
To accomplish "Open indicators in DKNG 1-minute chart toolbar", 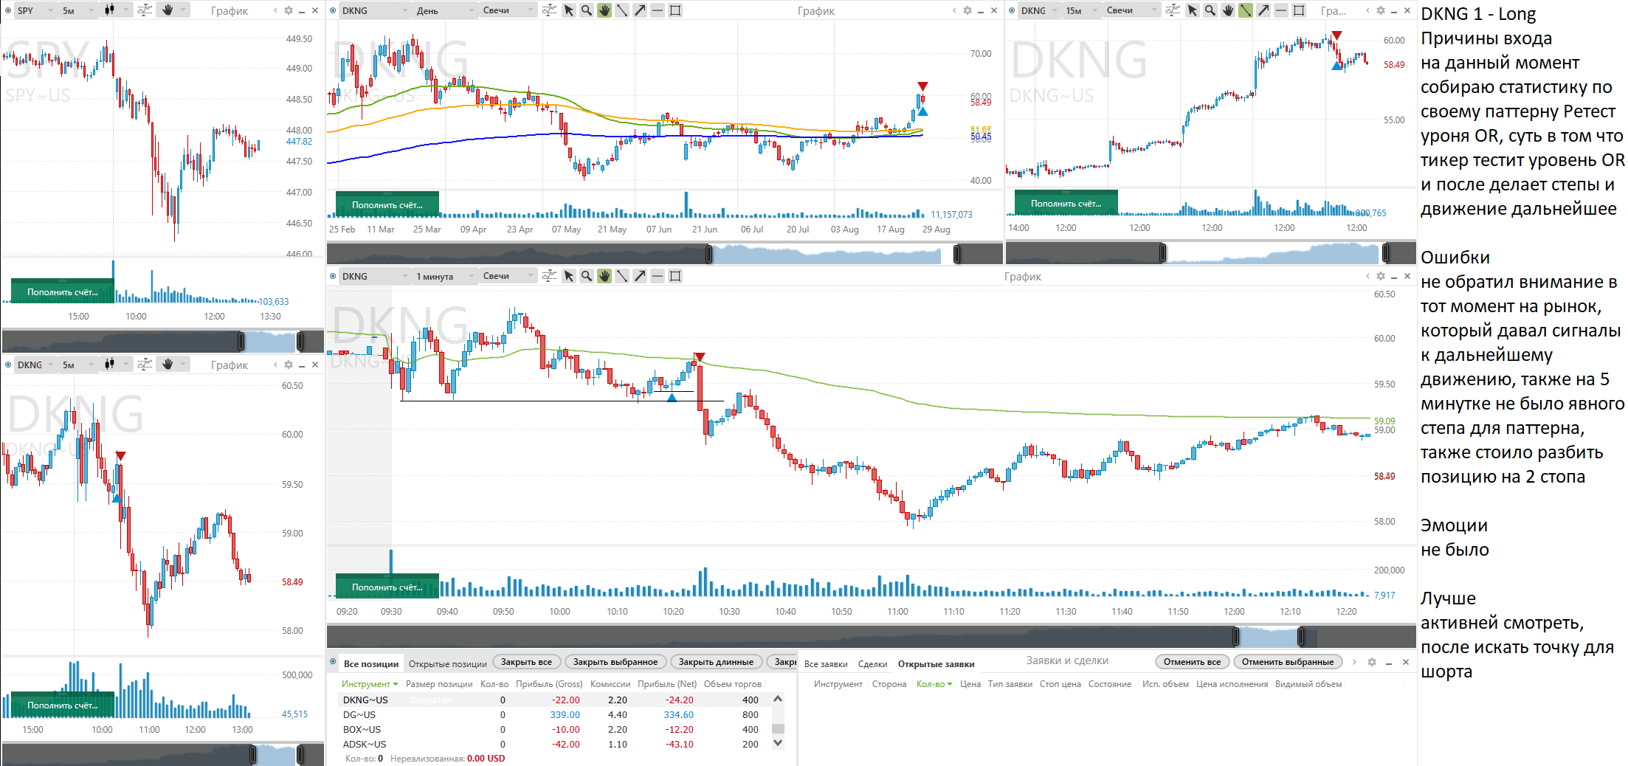I will tap(549, 276).
